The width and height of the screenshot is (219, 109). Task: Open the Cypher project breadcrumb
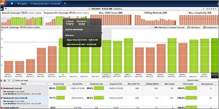(x=22, y=4)
